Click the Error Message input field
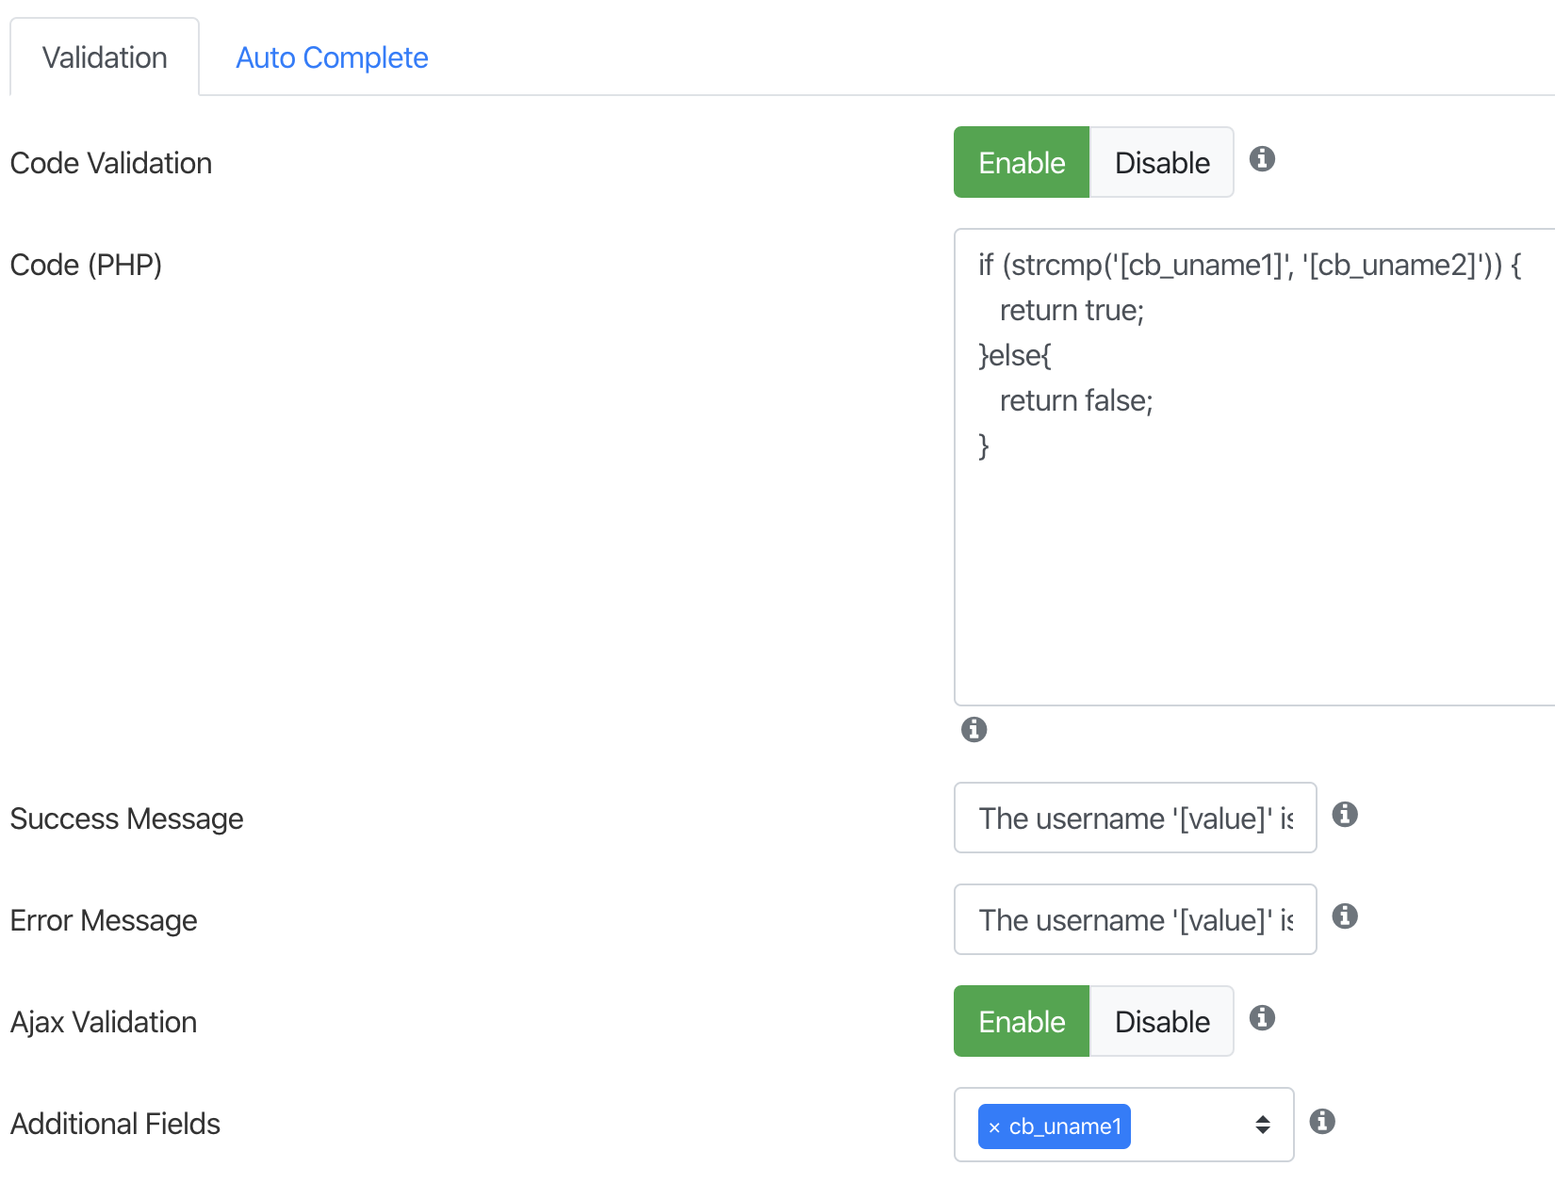Viewport: 1555px width, 1183px height. click(1135, 919)
